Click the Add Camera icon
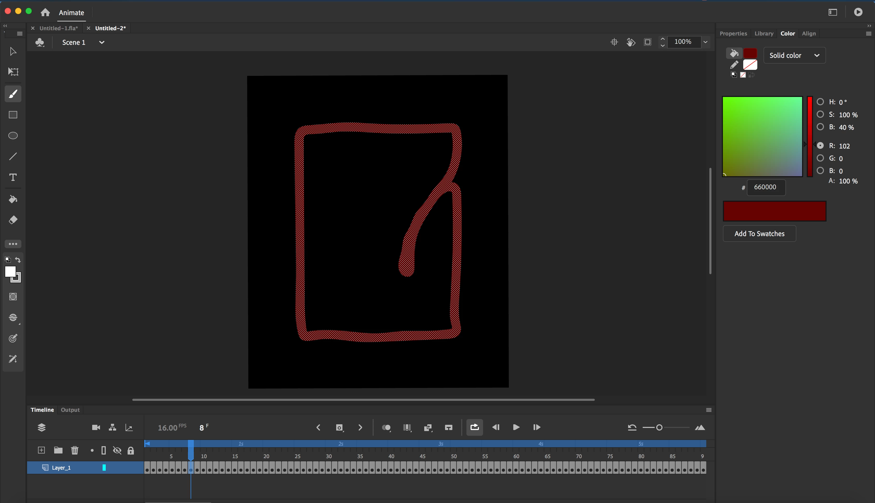Viewport: 875px width, 503px height. (96, 428)
